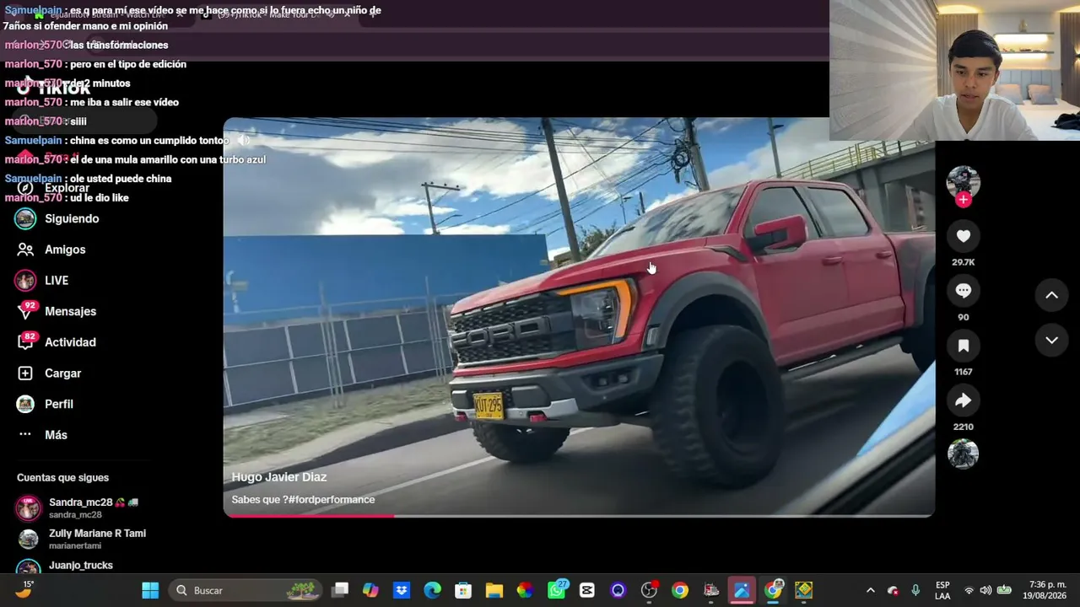Open the Windows Start menu
Viewport: 1080px width, 607px height.
150,590
